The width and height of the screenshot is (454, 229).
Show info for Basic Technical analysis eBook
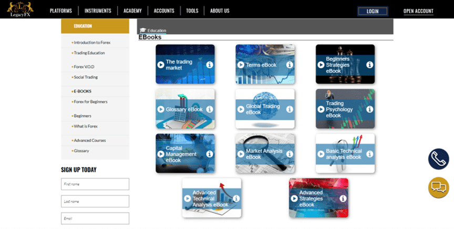370,154
